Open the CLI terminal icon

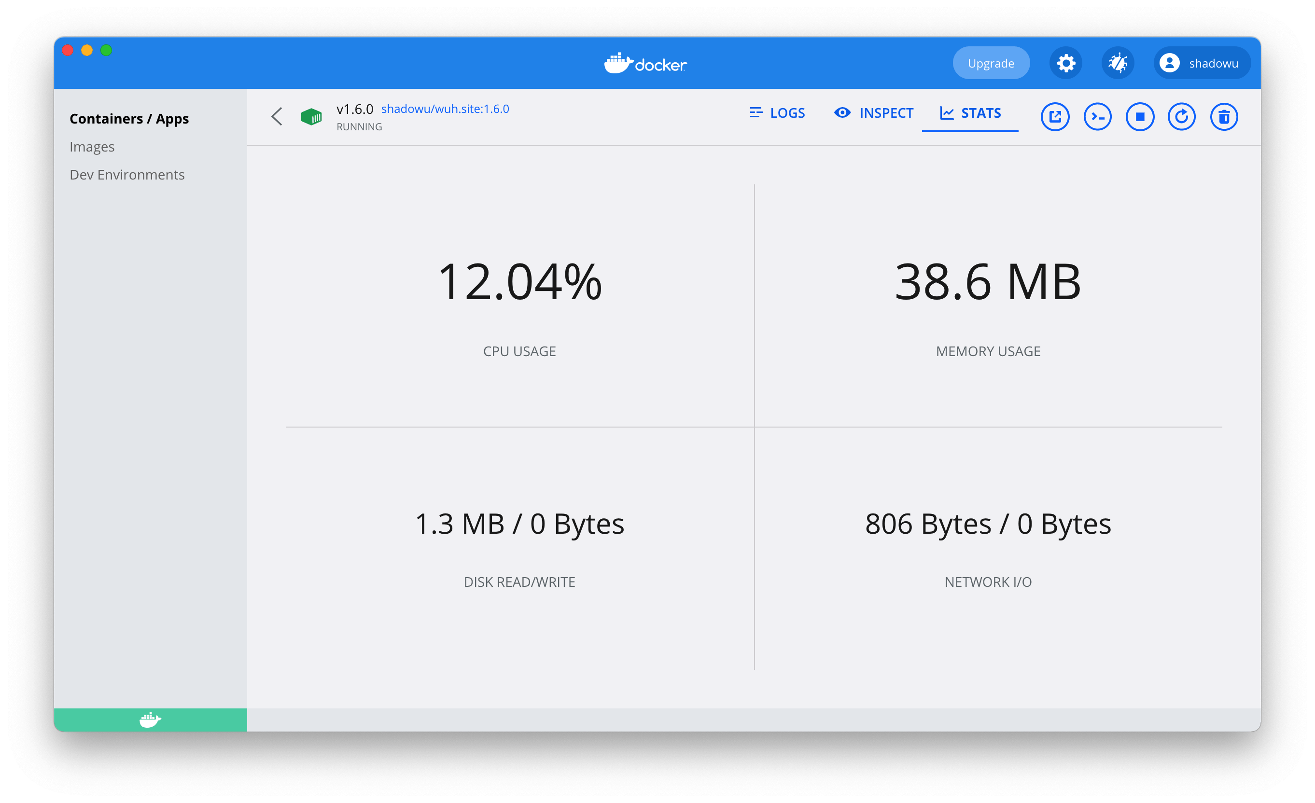pos(1097,117)
